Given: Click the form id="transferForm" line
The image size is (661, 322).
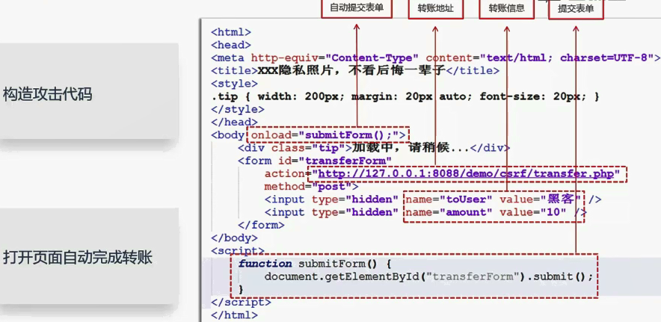Looking at the screenshot, I should click(x=315, y=161).
